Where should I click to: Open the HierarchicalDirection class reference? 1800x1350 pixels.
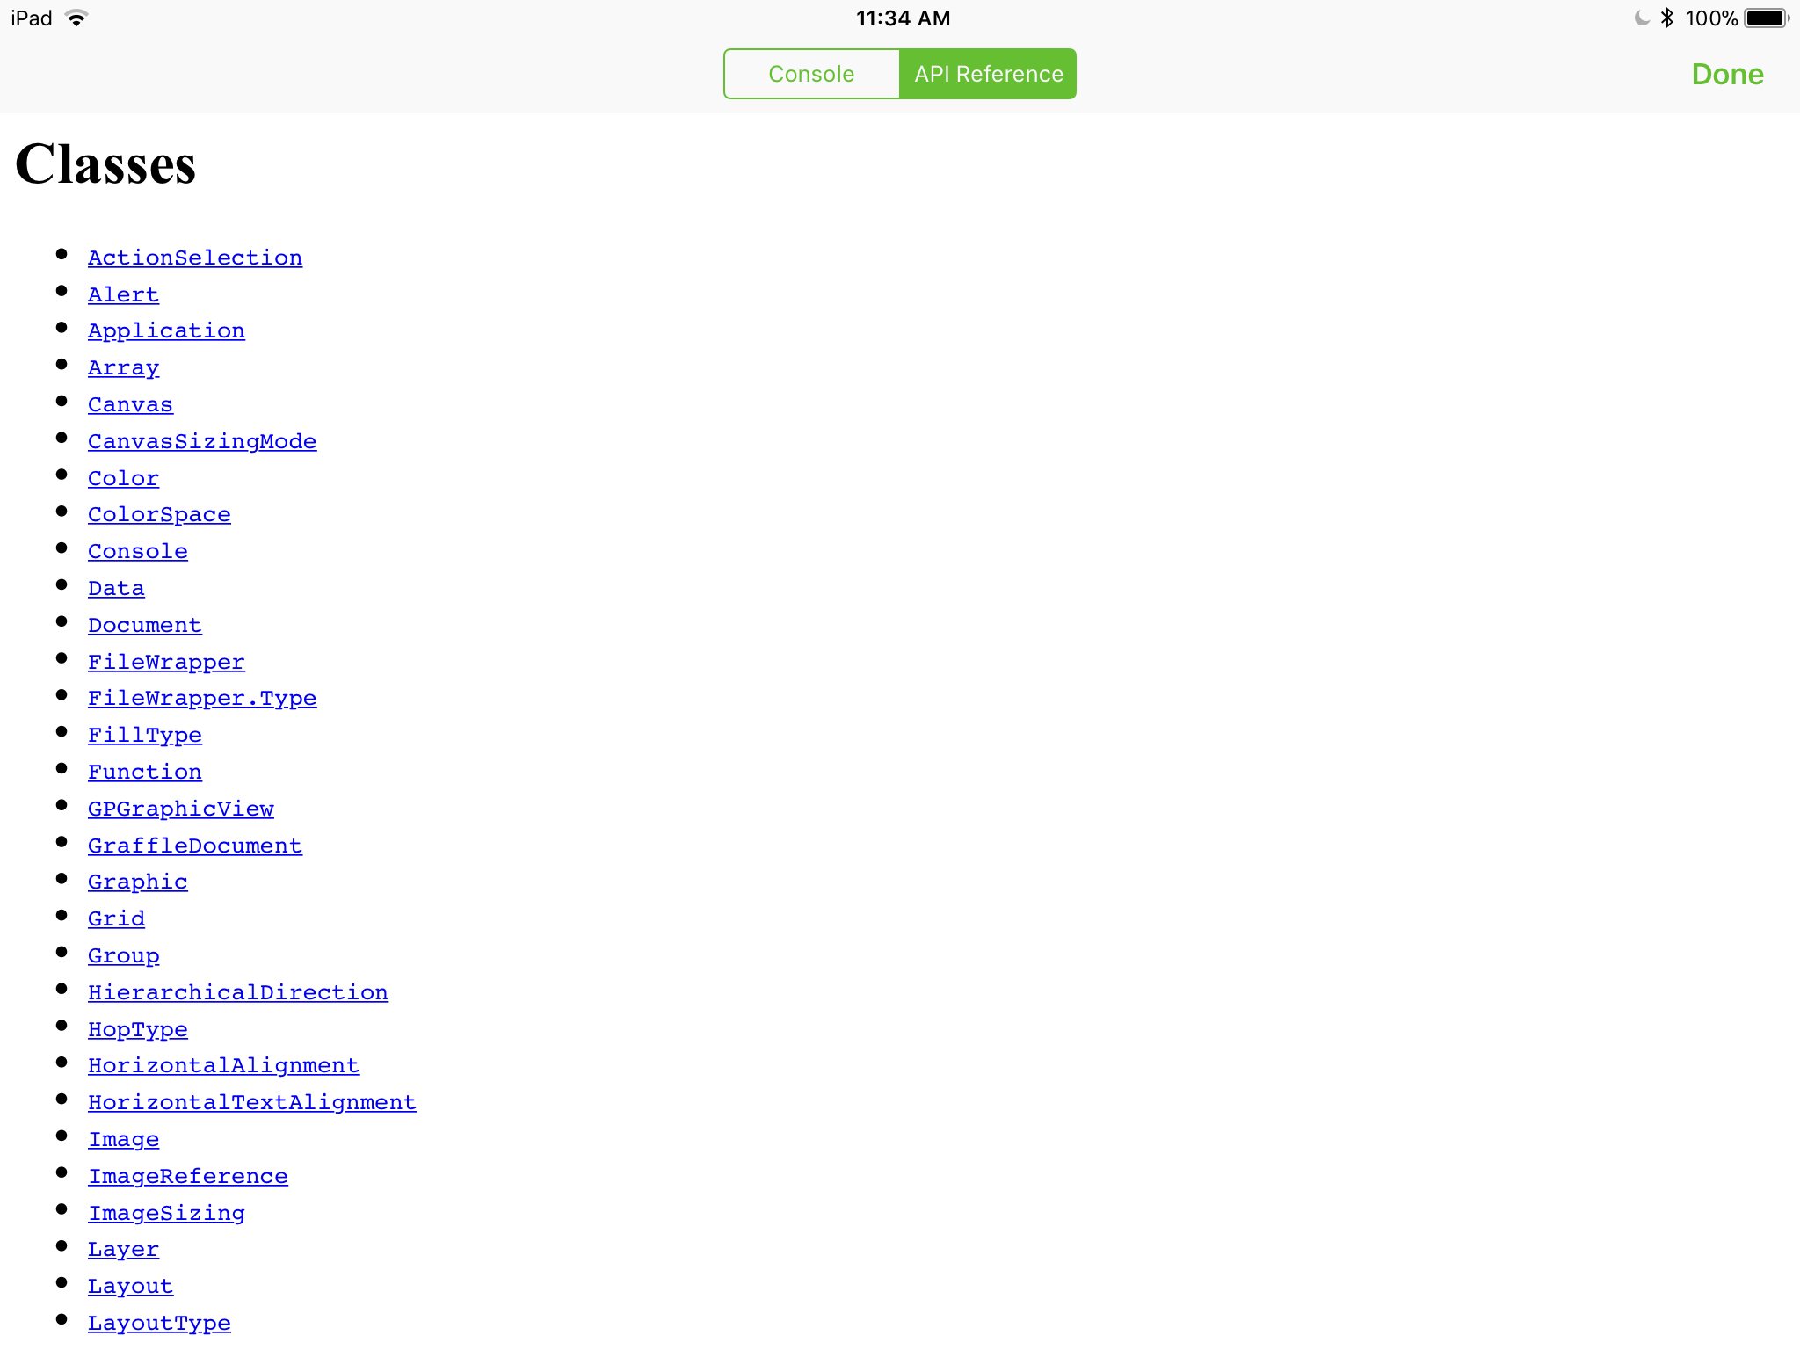point(238,992)
